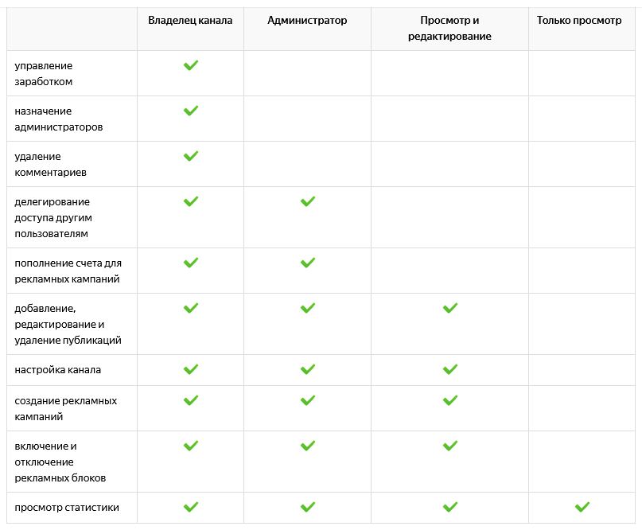Click Администратор checkmark for пополнение счета
642x530 pixels.
click(x=308, y=263)
